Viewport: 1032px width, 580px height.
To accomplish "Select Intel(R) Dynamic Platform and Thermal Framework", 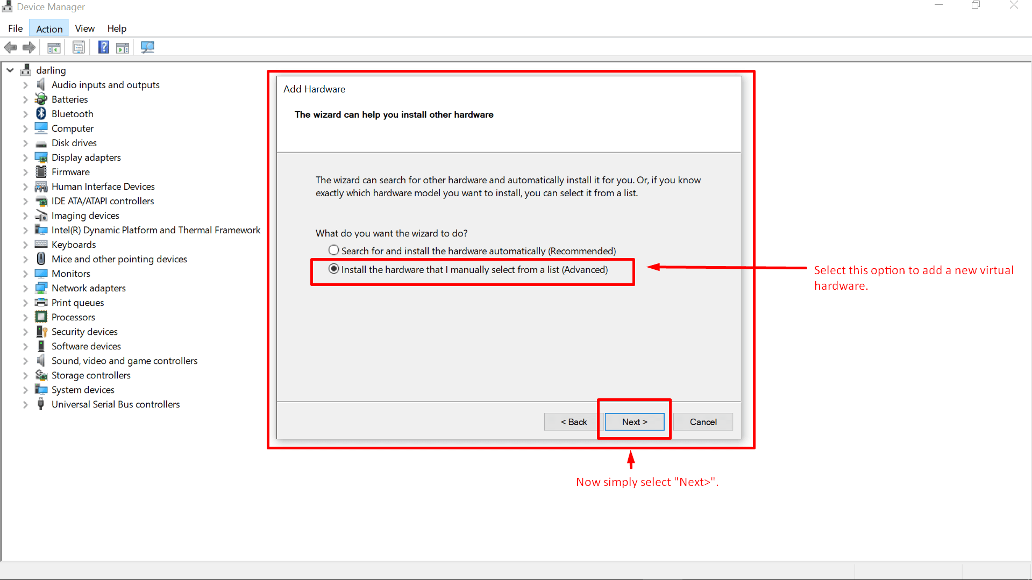I will (155, 230).
